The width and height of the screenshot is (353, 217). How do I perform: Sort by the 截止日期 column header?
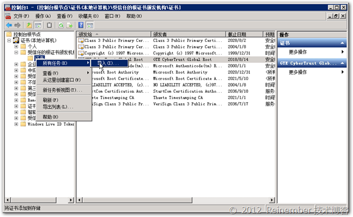(244, 34)
